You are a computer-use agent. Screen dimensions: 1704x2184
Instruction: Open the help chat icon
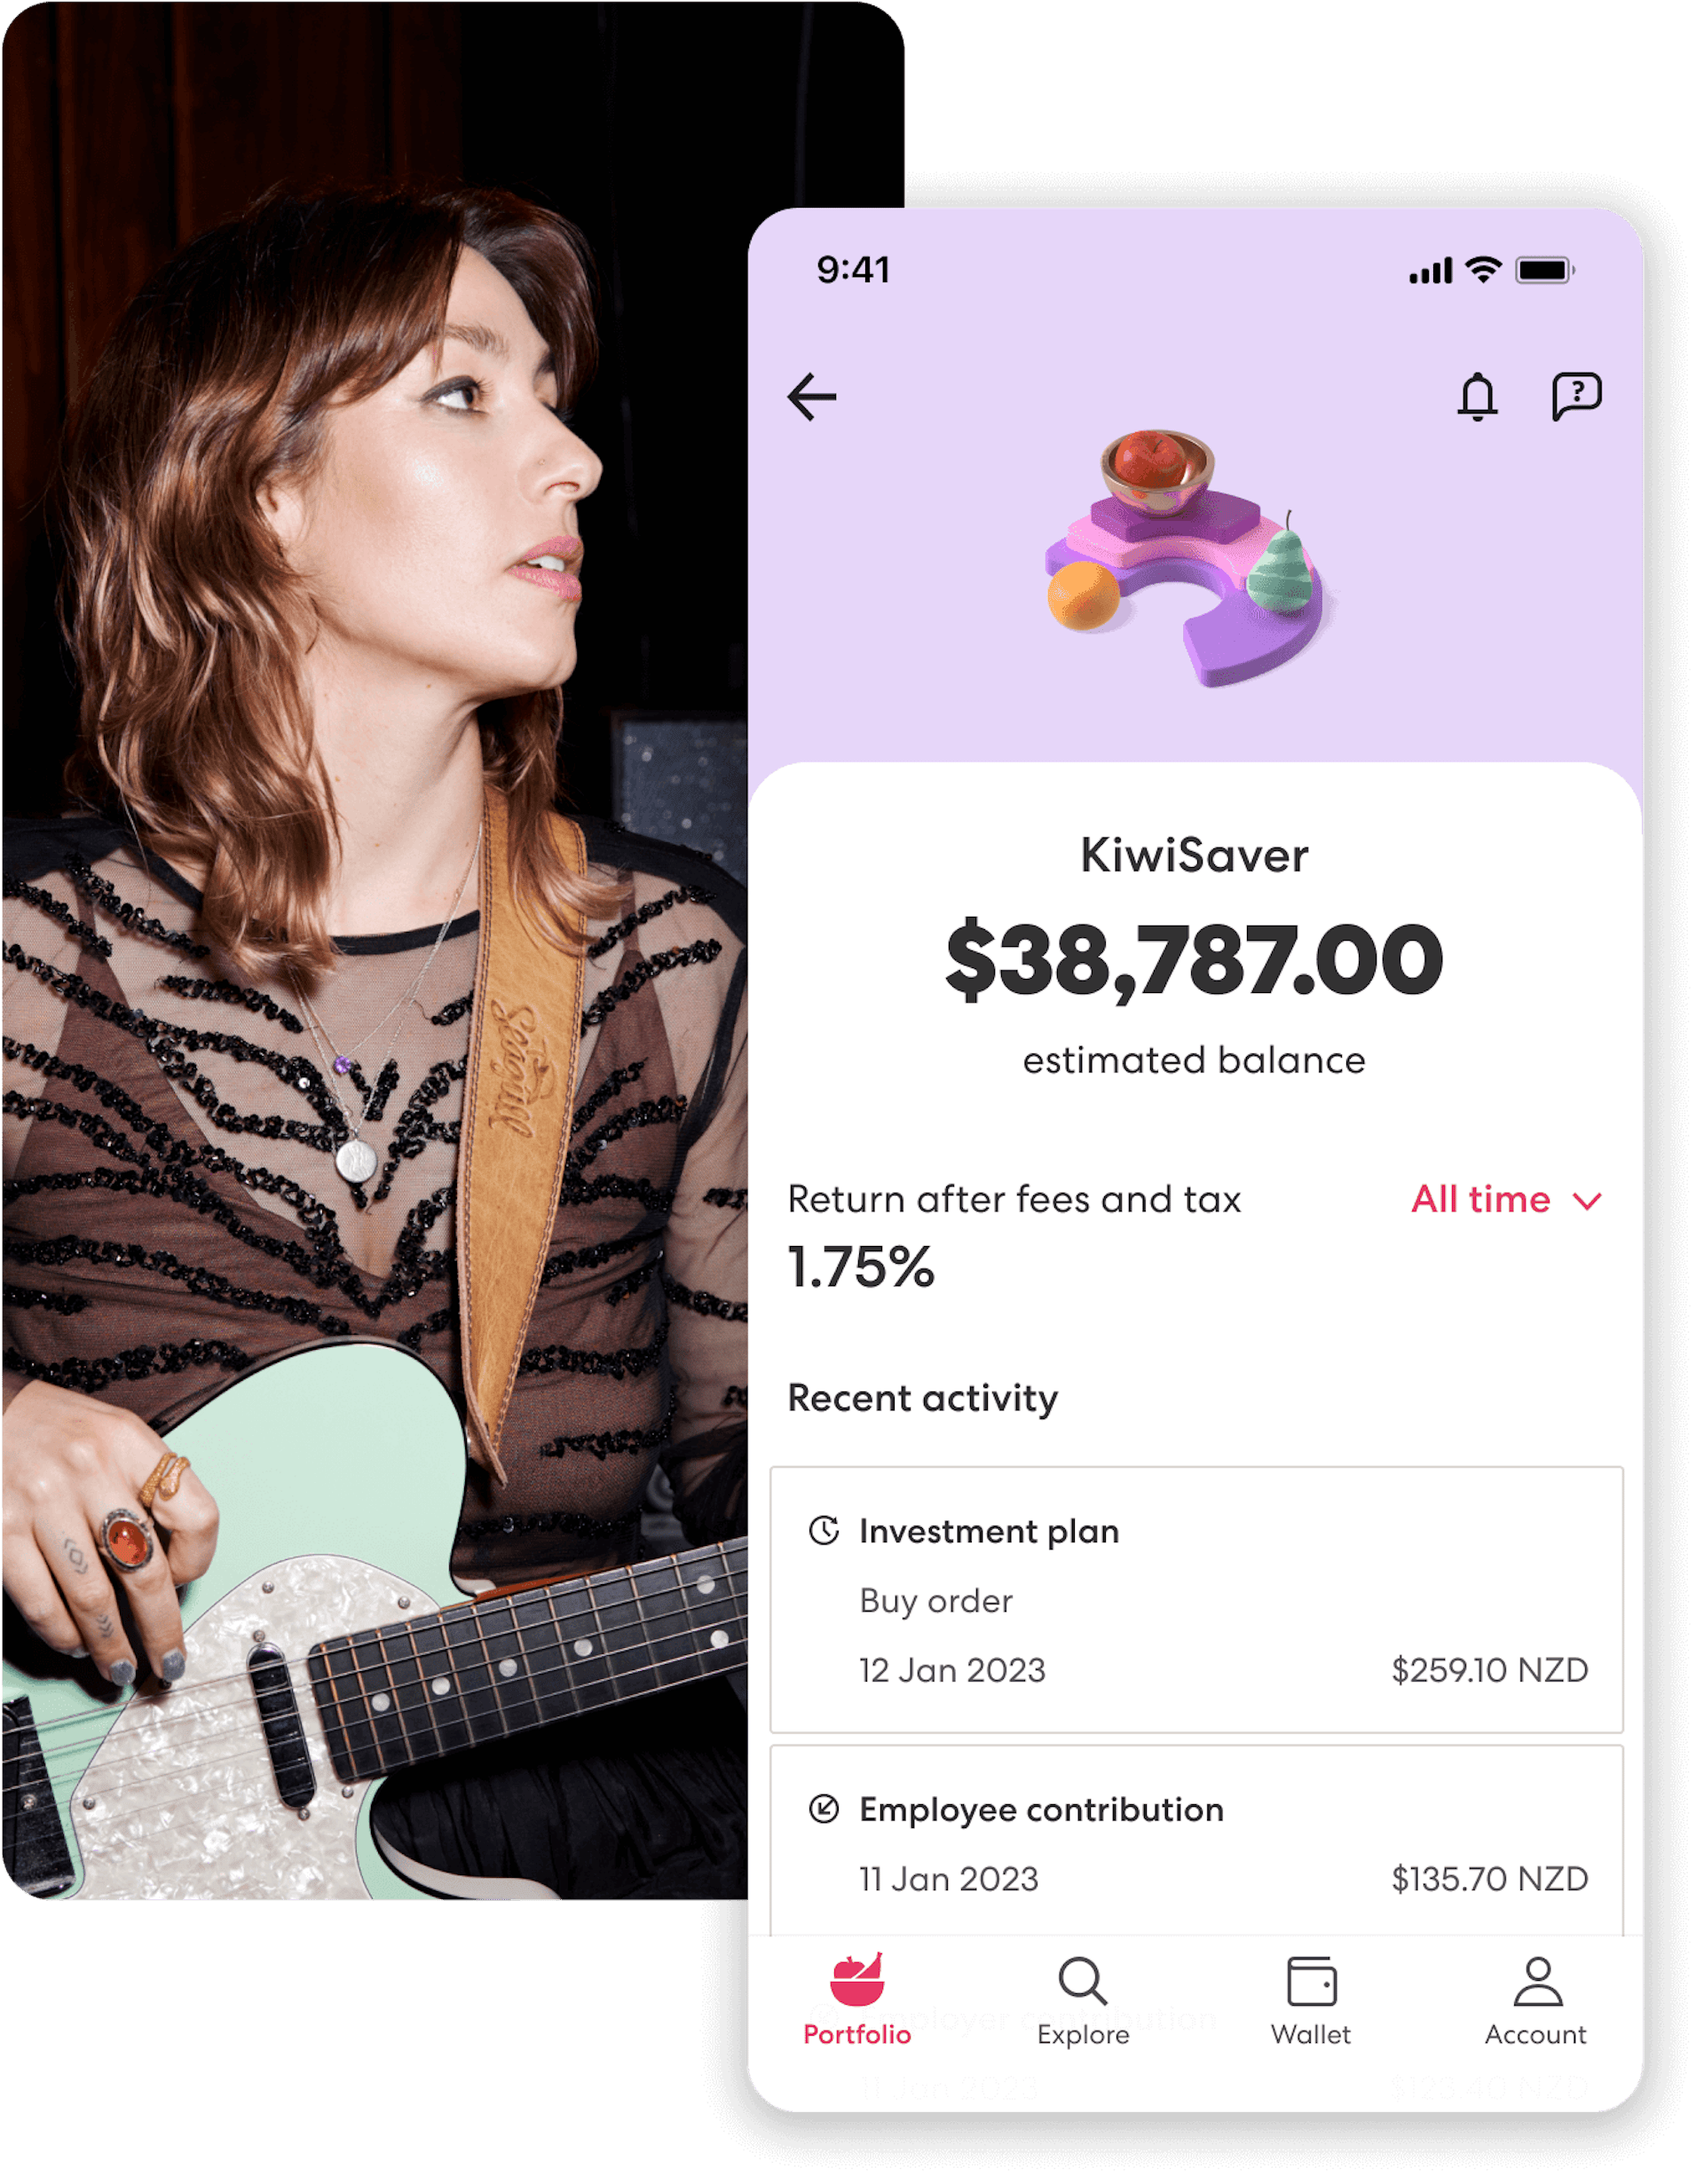click(x=1576, y=397)
